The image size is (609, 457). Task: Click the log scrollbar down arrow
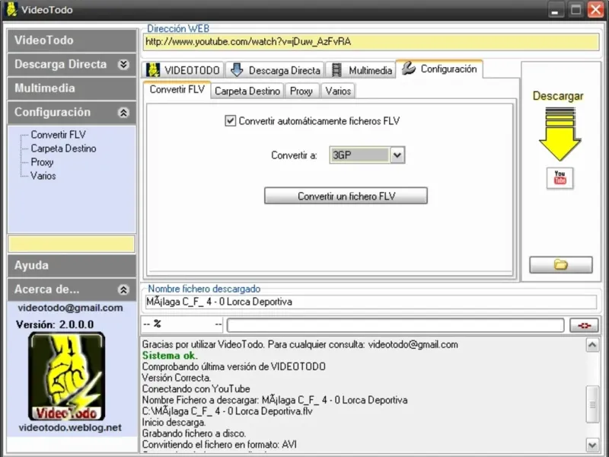[x=592, y=445]
